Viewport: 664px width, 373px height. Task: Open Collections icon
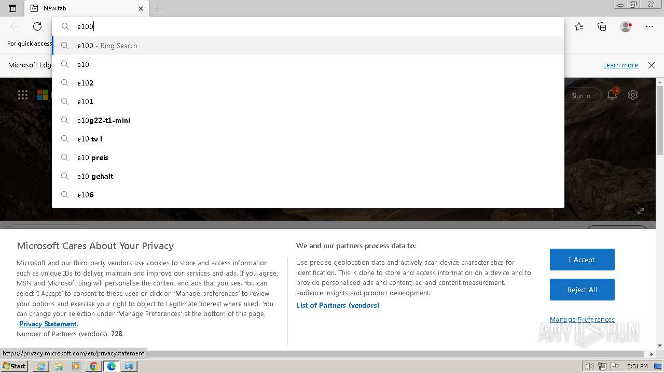tap(602, 26)
